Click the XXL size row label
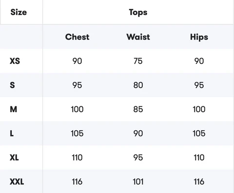Viewport: 234px width, 193px height. [17, 182]
